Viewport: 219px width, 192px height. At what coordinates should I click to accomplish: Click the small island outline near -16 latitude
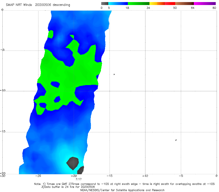[x=176, y=140]
